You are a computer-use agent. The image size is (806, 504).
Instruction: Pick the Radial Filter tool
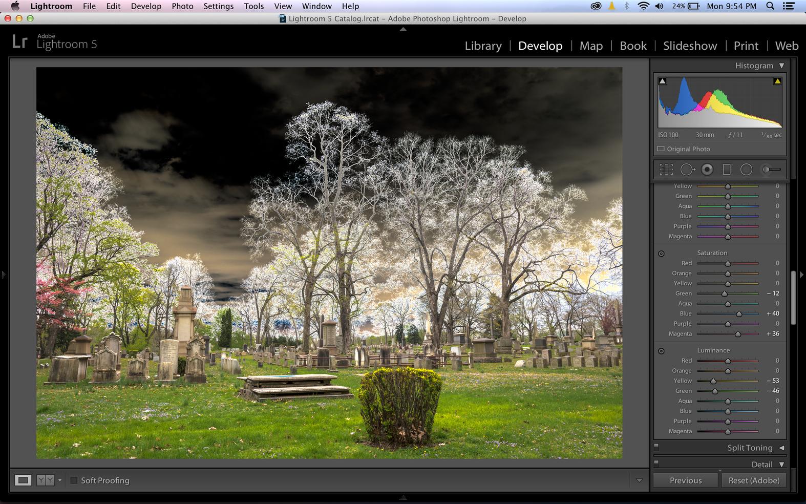[746, 170]
